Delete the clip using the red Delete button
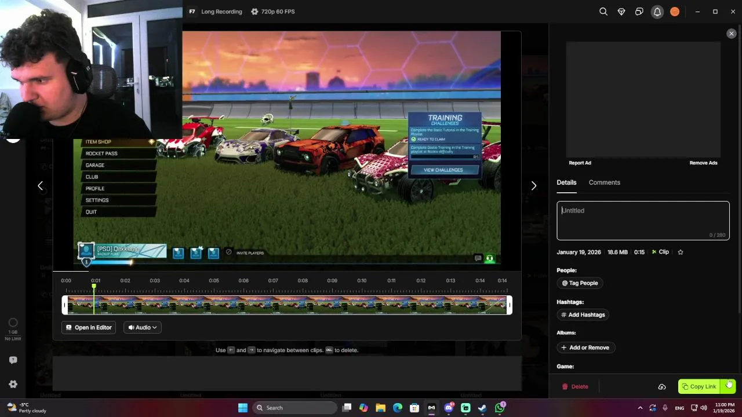Viewport: 742px width, 417px height. tap(575, 386)
